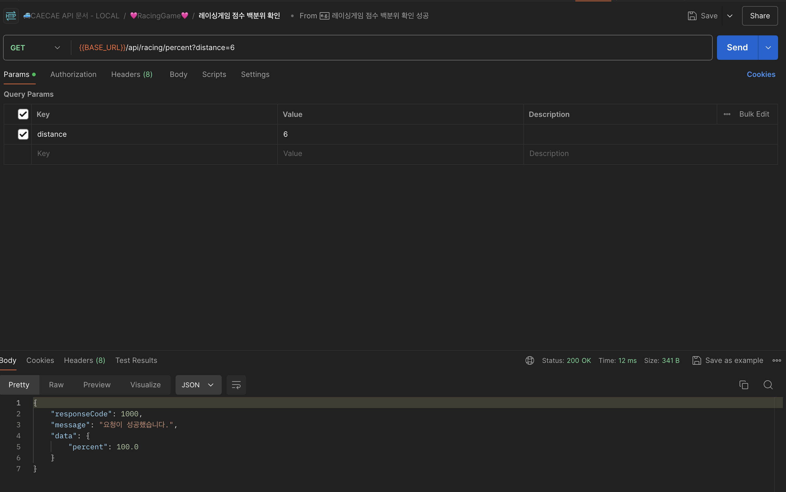Click the Share button
This screenshot has height=492, width=786.
point(760,16)
